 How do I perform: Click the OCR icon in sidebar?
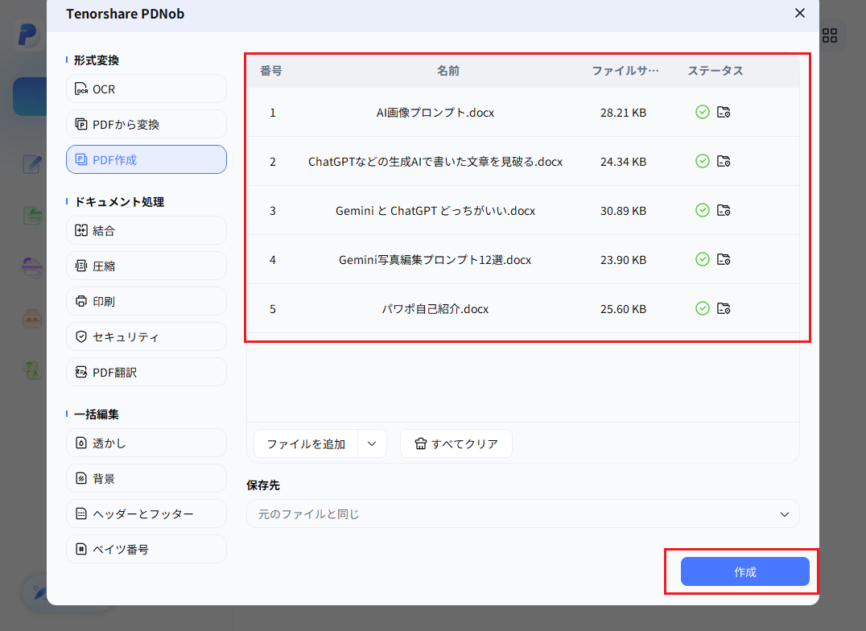81,89
